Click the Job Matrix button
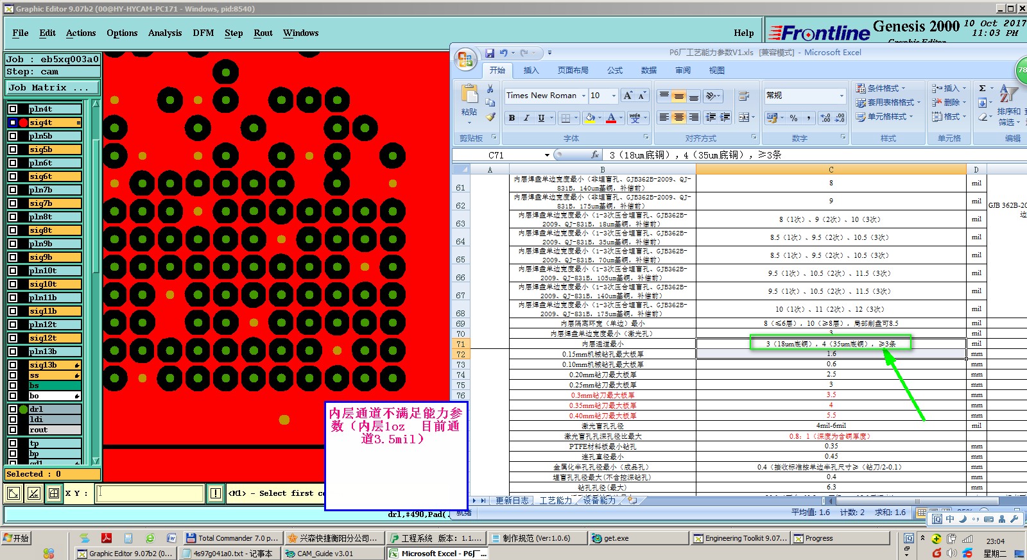 click(53, 87)
